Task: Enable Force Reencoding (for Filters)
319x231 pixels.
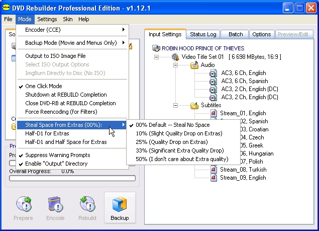Action: (x=72, y=112)
